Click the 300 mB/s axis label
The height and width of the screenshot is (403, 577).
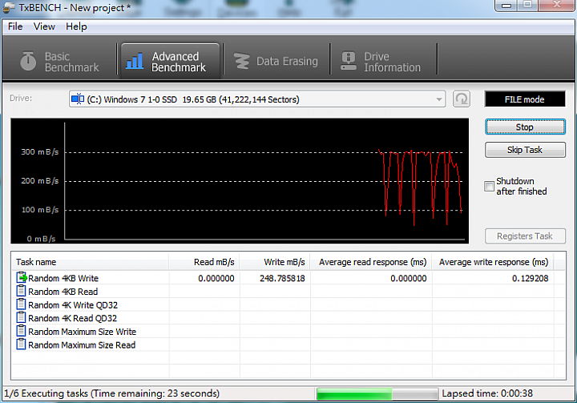coord(39,151)
